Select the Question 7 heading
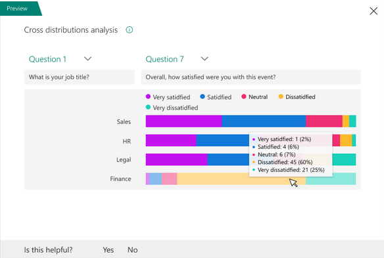This screenshot has height=258, width=384. 164,59
